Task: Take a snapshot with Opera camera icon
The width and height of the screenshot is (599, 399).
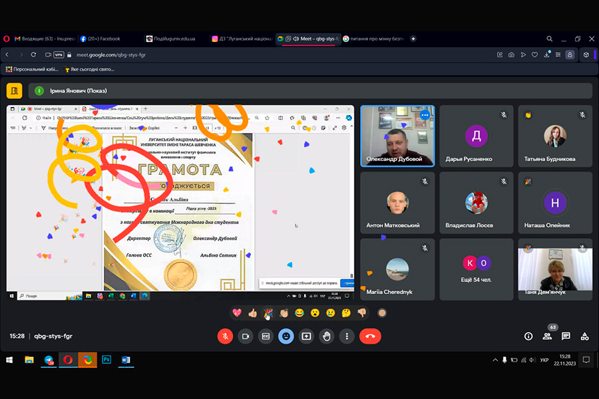Action: 511,55
